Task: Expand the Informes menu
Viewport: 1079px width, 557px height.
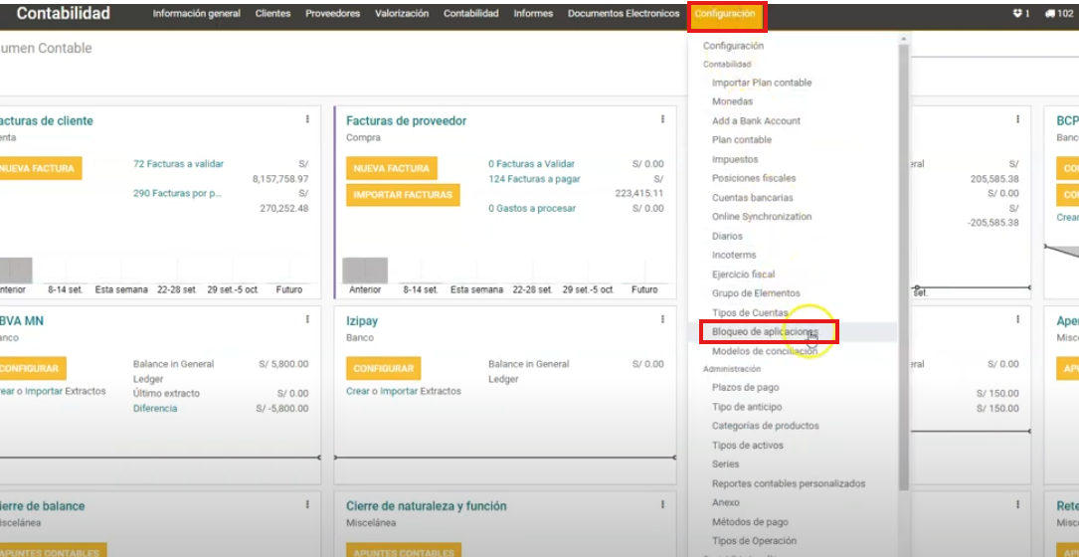Action: point(533,14)
